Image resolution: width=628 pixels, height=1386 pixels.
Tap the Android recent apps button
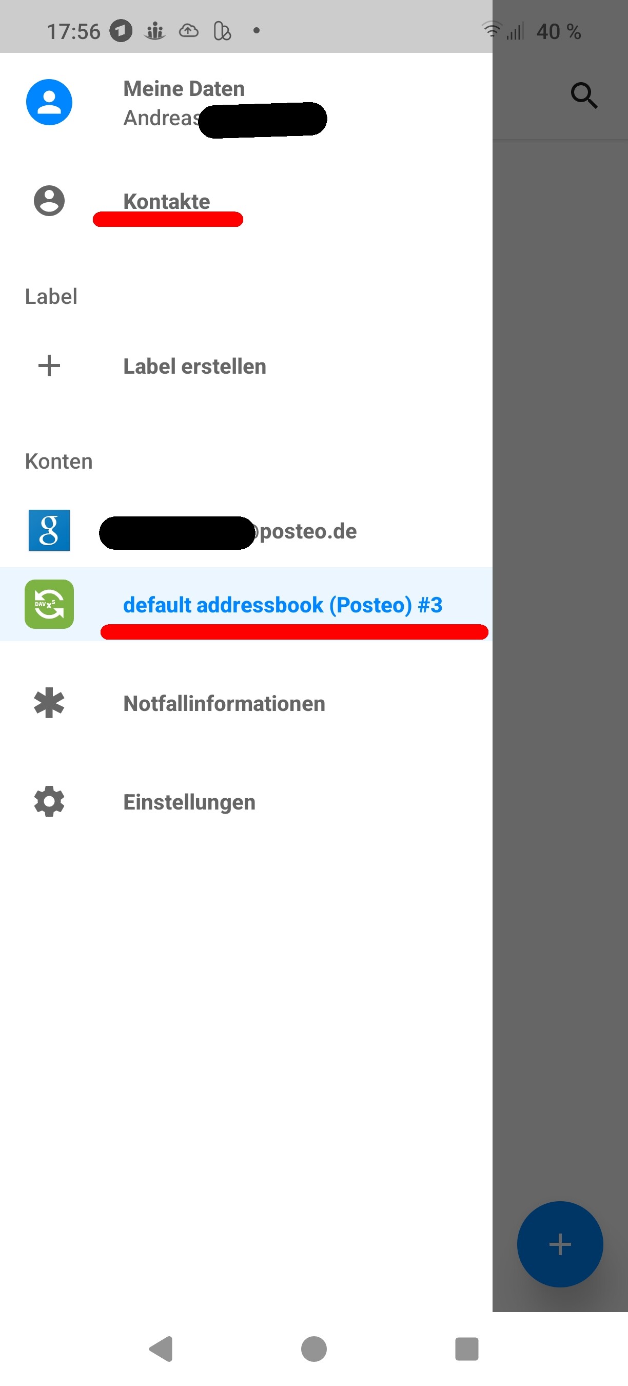tap(467, 1349)
